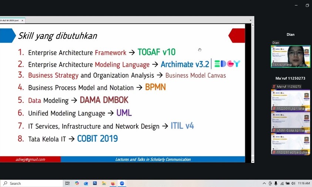The height and width of the screenshot is (187, 312).
Task: Select Titin Kristiana's video thumbnail
Action: [x=291, y=57]
